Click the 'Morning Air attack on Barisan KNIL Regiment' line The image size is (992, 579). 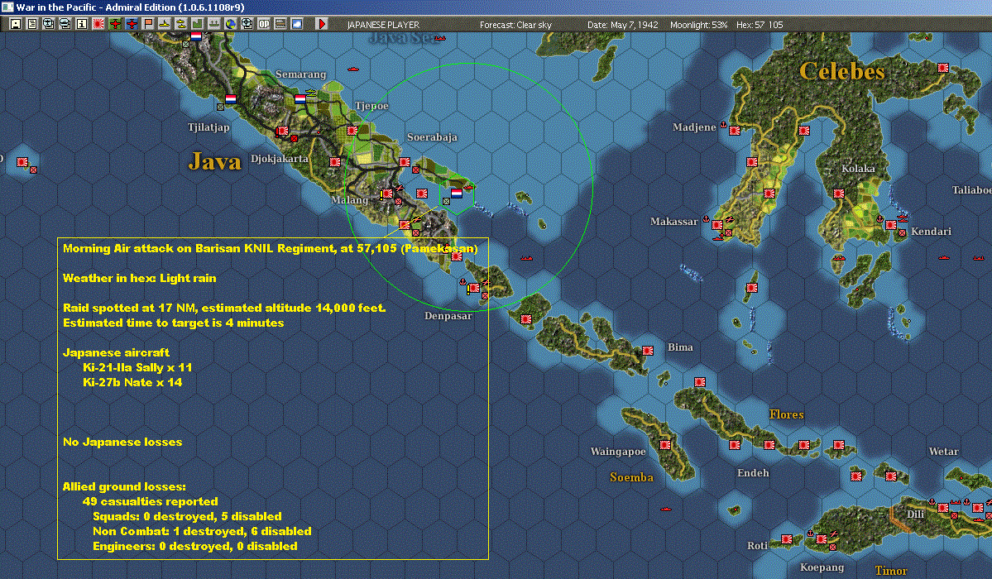pos(271,249)
